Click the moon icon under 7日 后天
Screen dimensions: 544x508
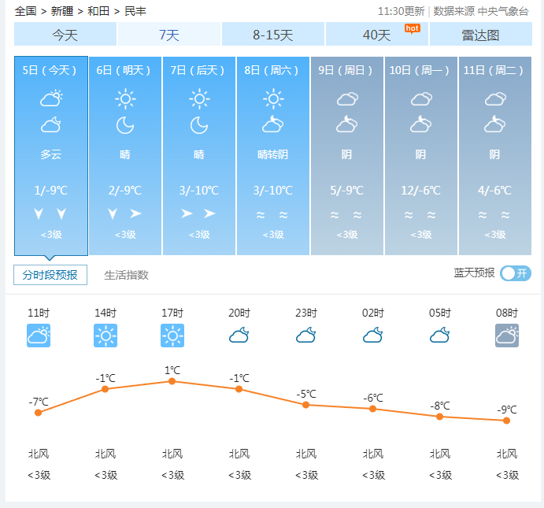tap(199, 125)
